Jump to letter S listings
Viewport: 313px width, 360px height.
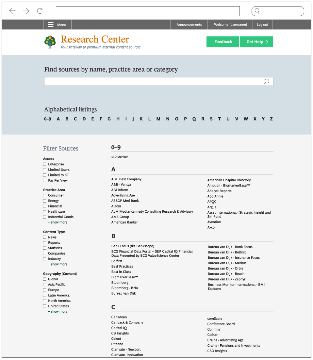point(211,119)
